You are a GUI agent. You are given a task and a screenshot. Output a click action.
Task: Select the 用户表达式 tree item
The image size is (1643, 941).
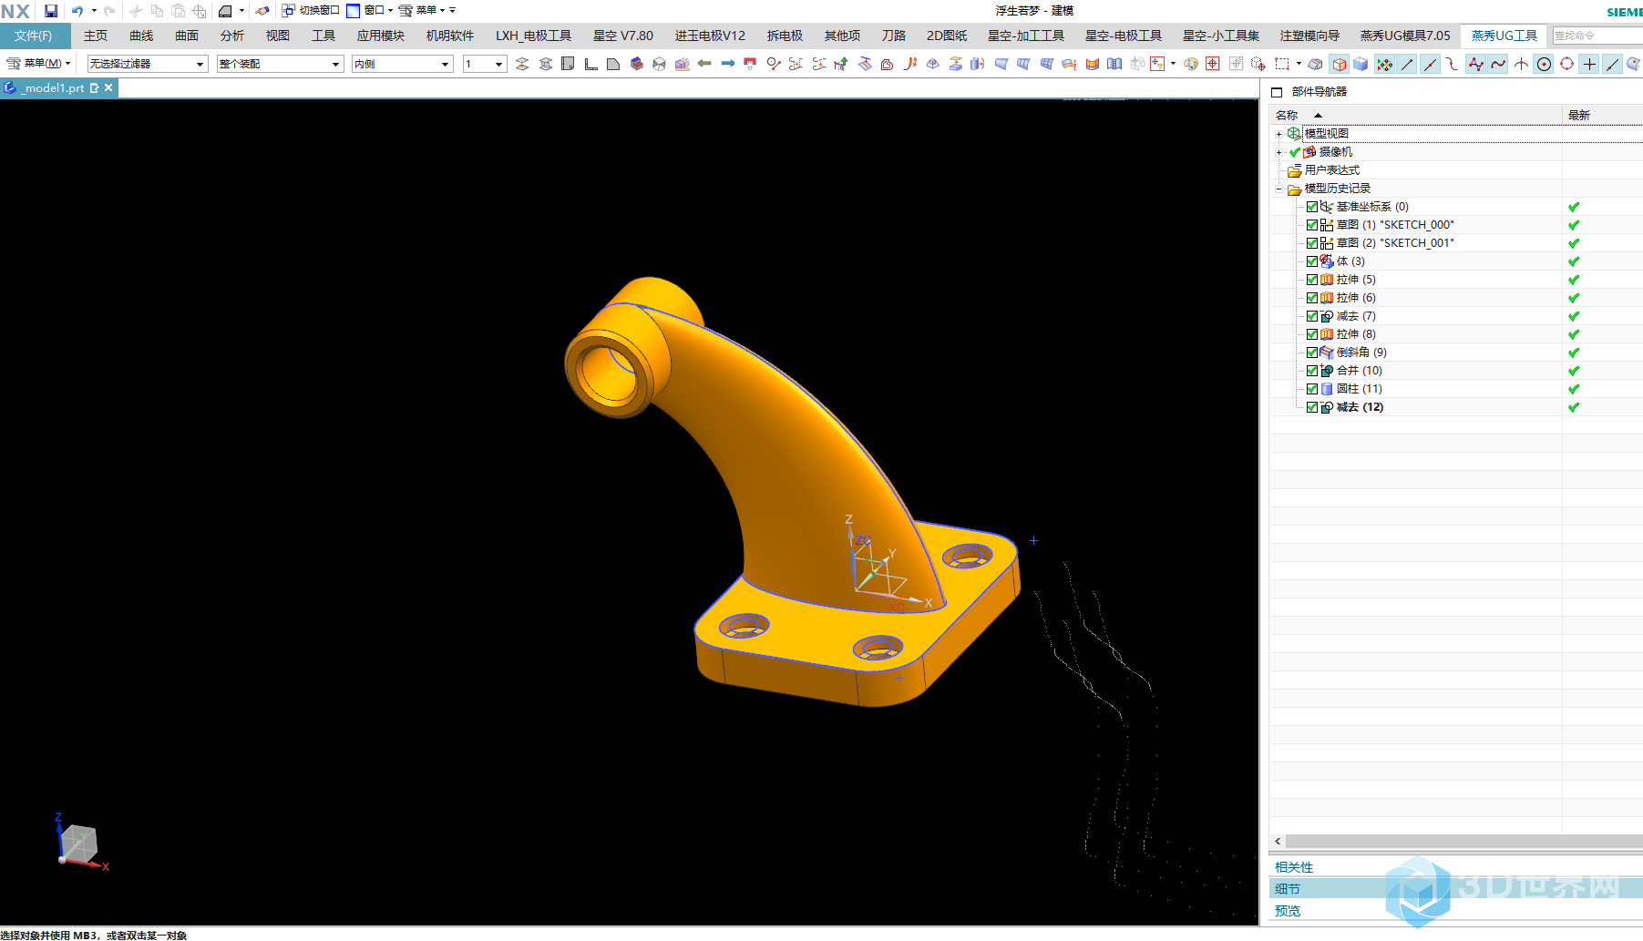pyautogui.click(x=1331, y=170)
